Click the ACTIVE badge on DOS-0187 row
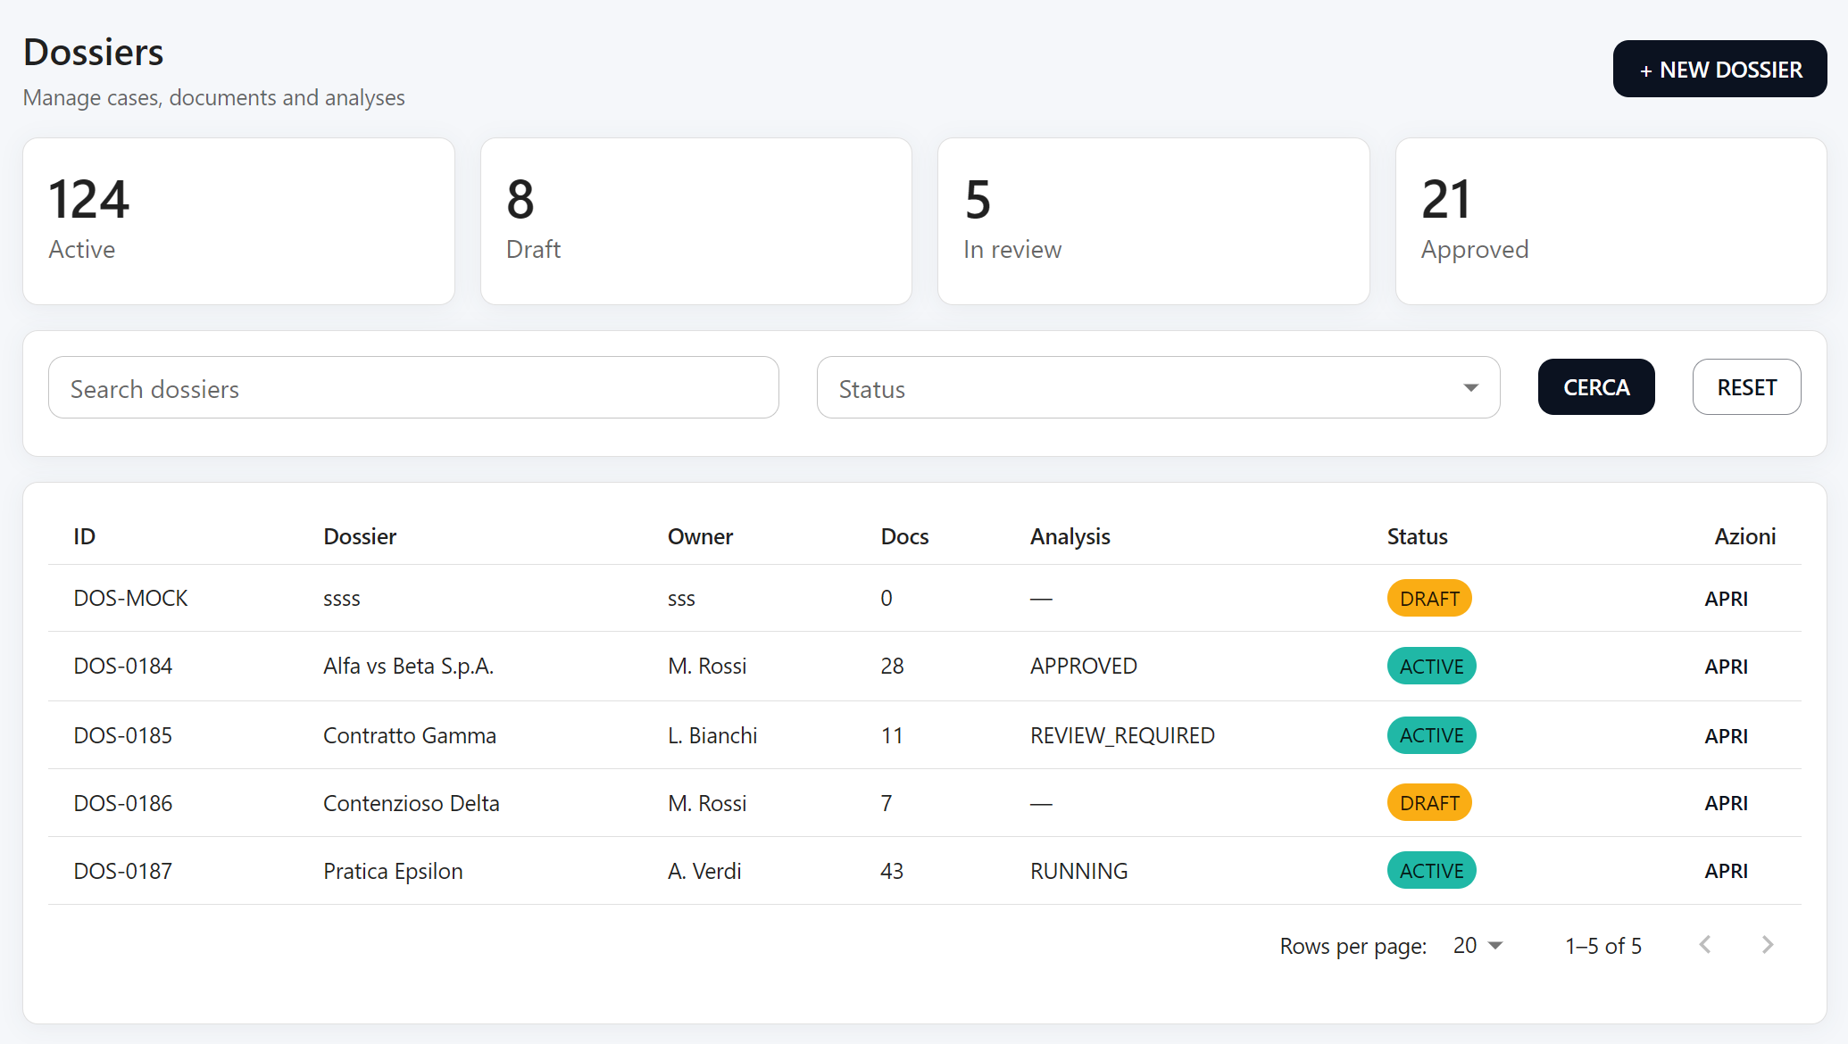 [x=1431, y=871]
